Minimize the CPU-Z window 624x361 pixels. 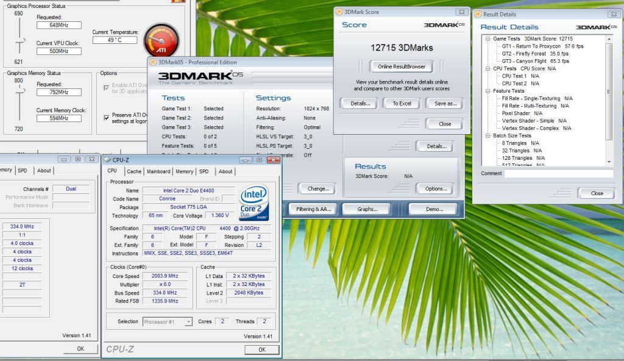click(x=246, y=160)
